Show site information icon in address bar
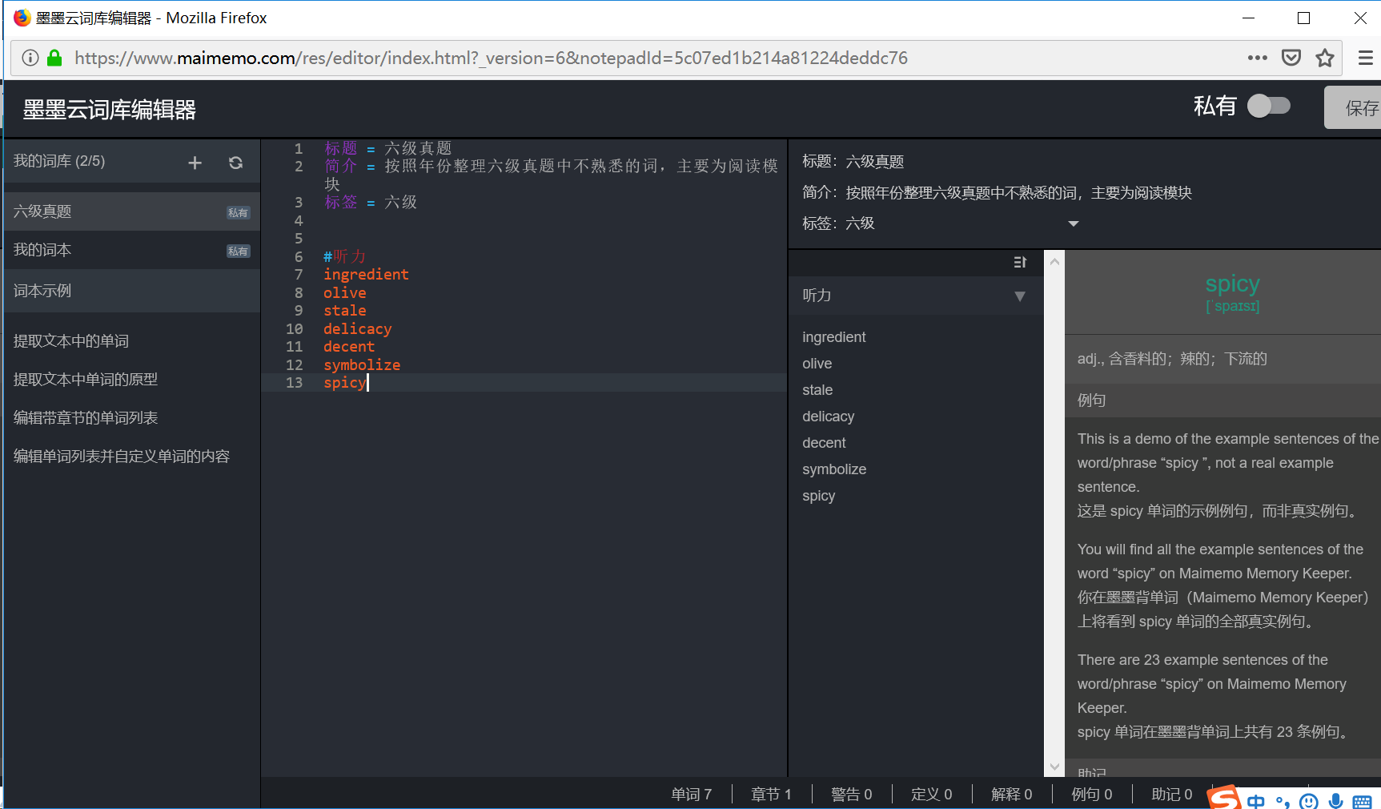1381x809 pixels. pos(30,58)
